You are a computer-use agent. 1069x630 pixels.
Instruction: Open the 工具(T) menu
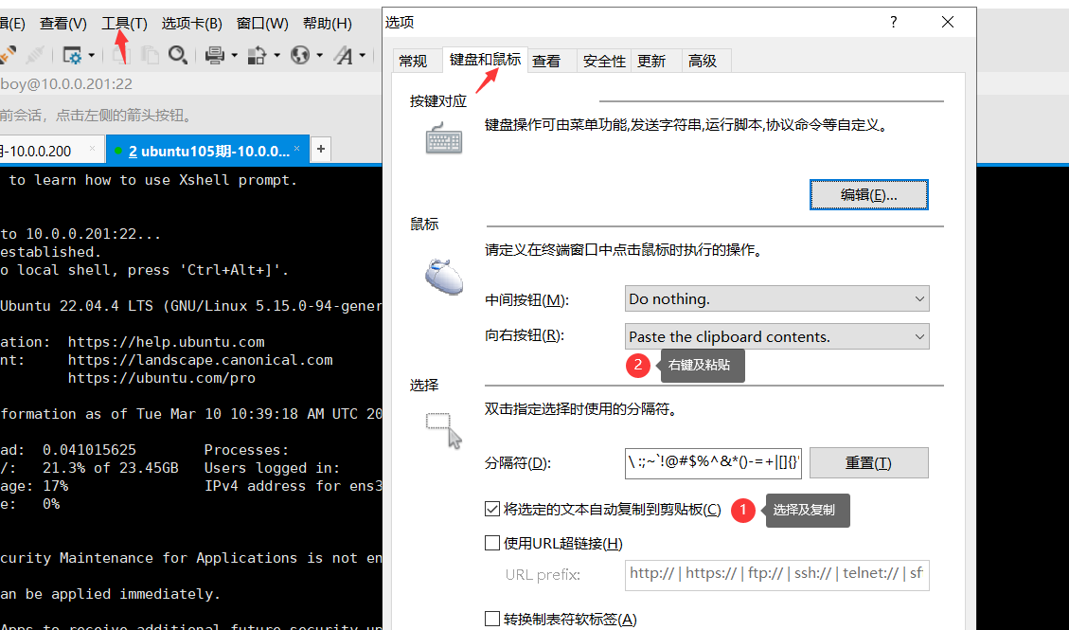(x=125, y=23)
